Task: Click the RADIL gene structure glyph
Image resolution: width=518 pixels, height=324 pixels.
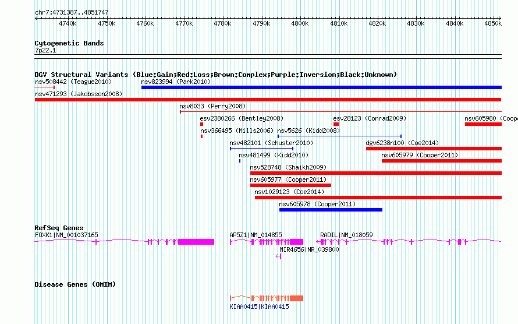Action: click(409, 242)
